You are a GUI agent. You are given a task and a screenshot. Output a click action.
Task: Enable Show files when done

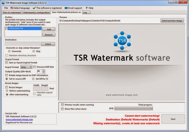point(62,109)
